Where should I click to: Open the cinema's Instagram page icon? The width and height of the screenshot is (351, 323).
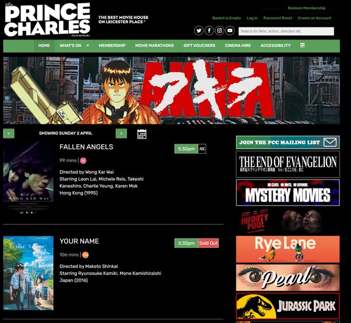[219, 30]
